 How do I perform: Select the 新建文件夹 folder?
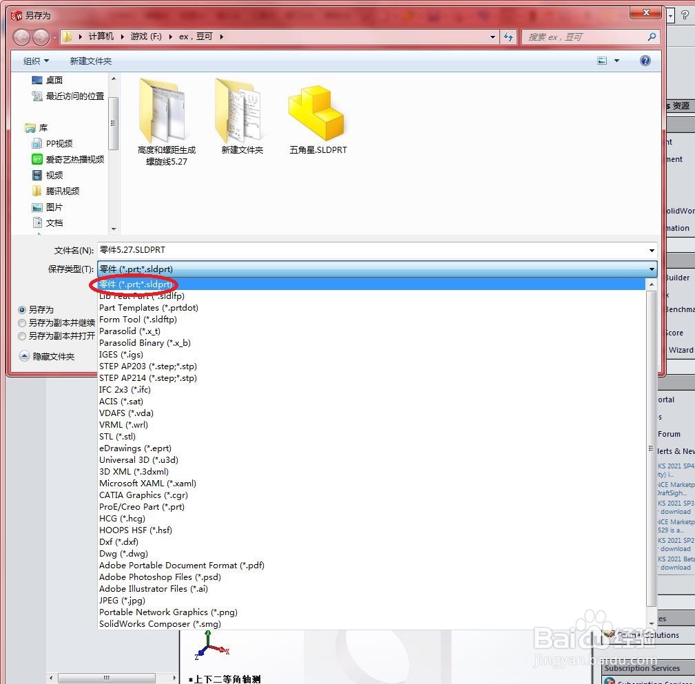(x=242, y=116)
